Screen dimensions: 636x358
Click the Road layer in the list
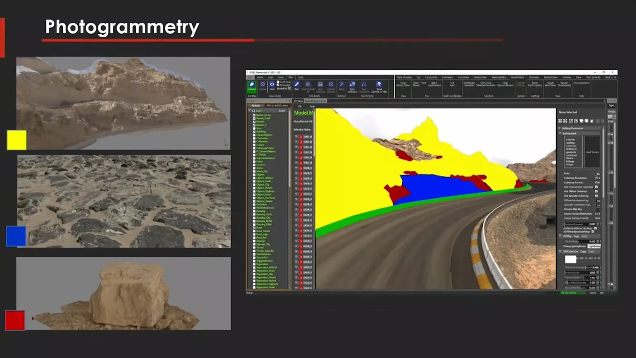tap(259, 228)
